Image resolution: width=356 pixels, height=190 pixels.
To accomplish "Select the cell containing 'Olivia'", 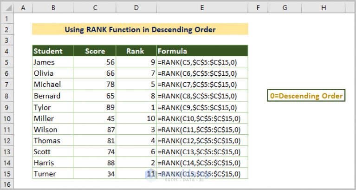I will (x=53, y=73).
